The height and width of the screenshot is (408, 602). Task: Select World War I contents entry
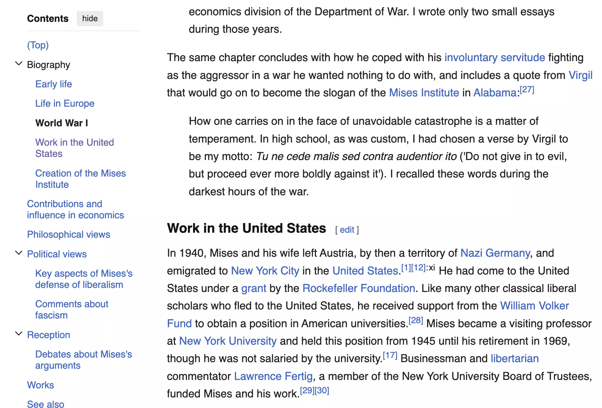click(x=62, y=123)
